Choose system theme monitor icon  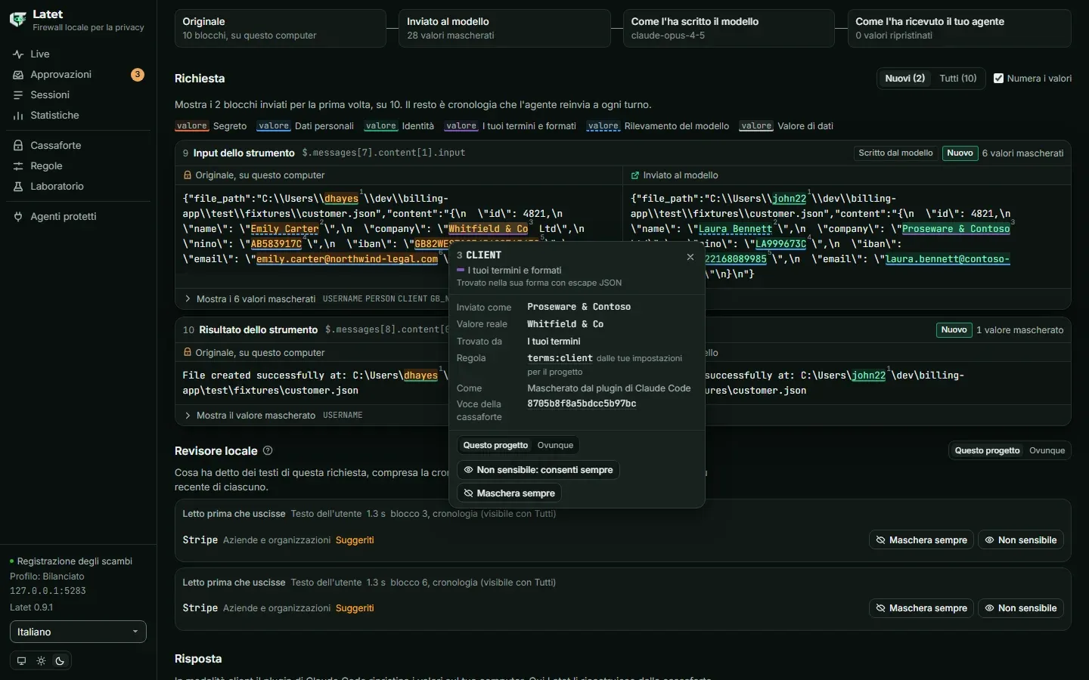[x=21, y=661]
